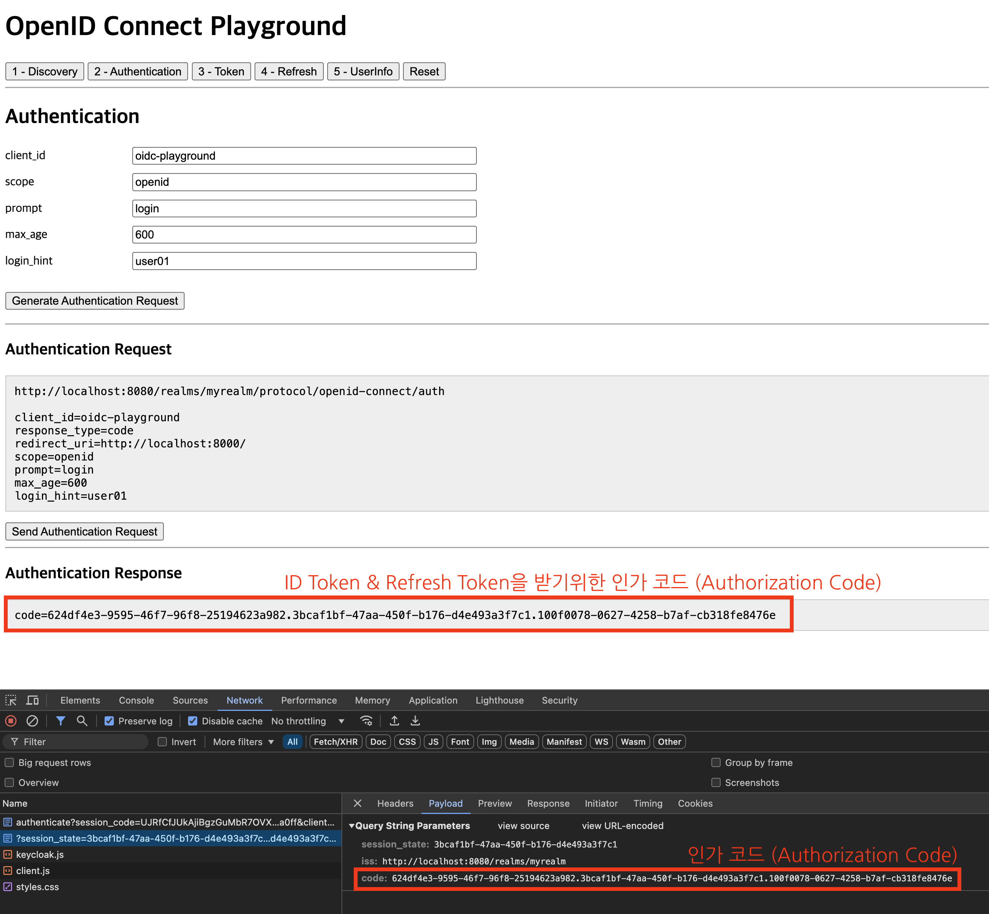Viewport: 989px width, 914px height.
Task: Click the inspect element picker icon
Action: point(11,701)
